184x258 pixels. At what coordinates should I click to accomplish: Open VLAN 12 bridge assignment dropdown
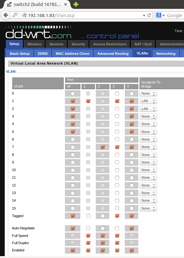[x=148, y=186]
